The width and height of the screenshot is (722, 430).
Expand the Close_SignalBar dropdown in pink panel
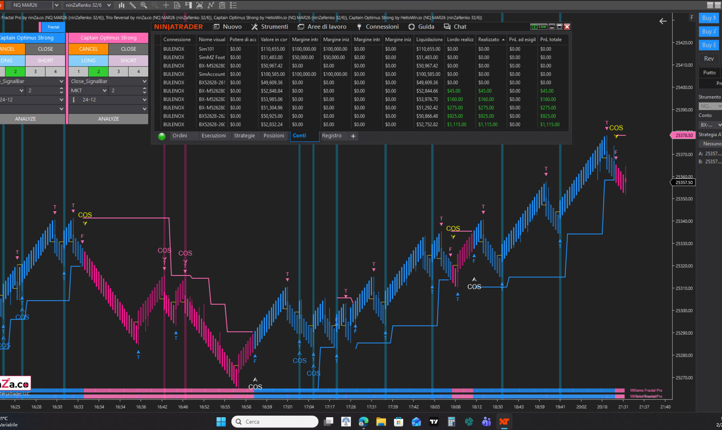pos(144,81)
